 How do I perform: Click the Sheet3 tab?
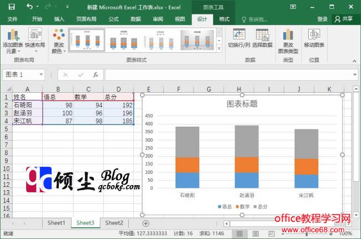[x=86, y=223]
